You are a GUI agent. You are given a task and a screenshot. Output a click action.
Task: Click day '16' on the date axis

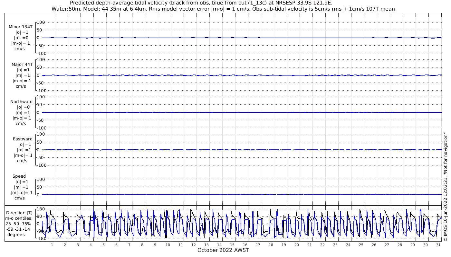point(245,245)
